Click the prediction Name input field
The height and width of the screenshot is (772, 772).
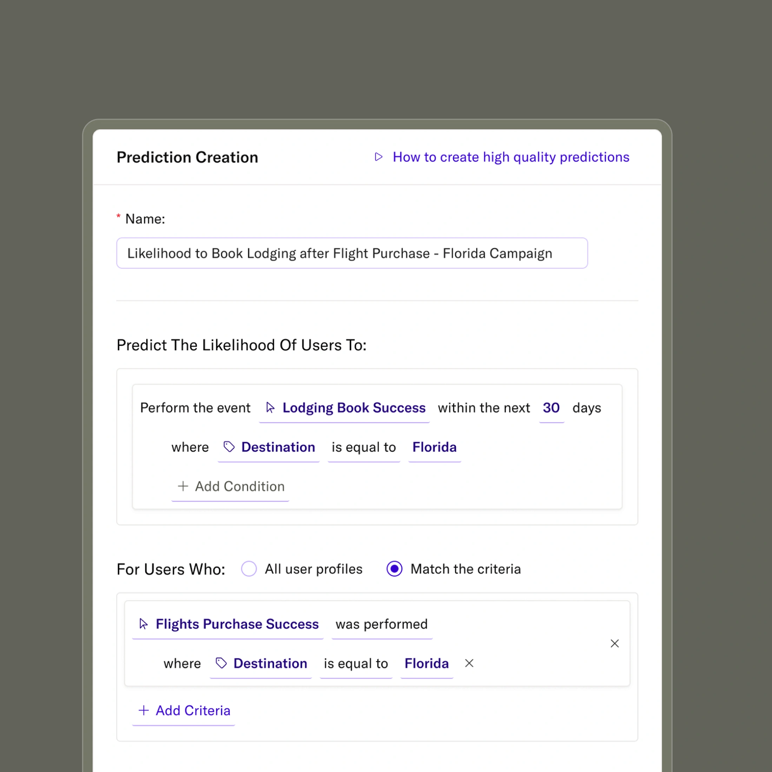[352, 253]
